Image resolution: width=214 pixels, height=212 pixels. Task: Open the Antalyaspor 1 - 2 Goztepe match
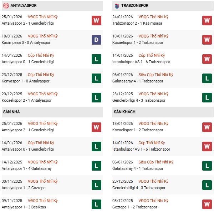24,188
